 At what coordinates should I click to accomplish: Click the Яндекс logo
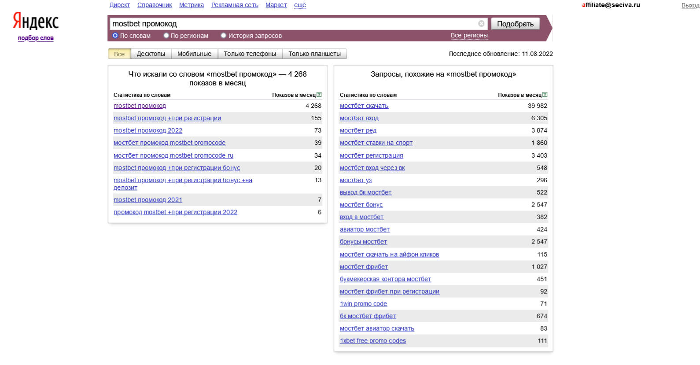pos(36,21)
